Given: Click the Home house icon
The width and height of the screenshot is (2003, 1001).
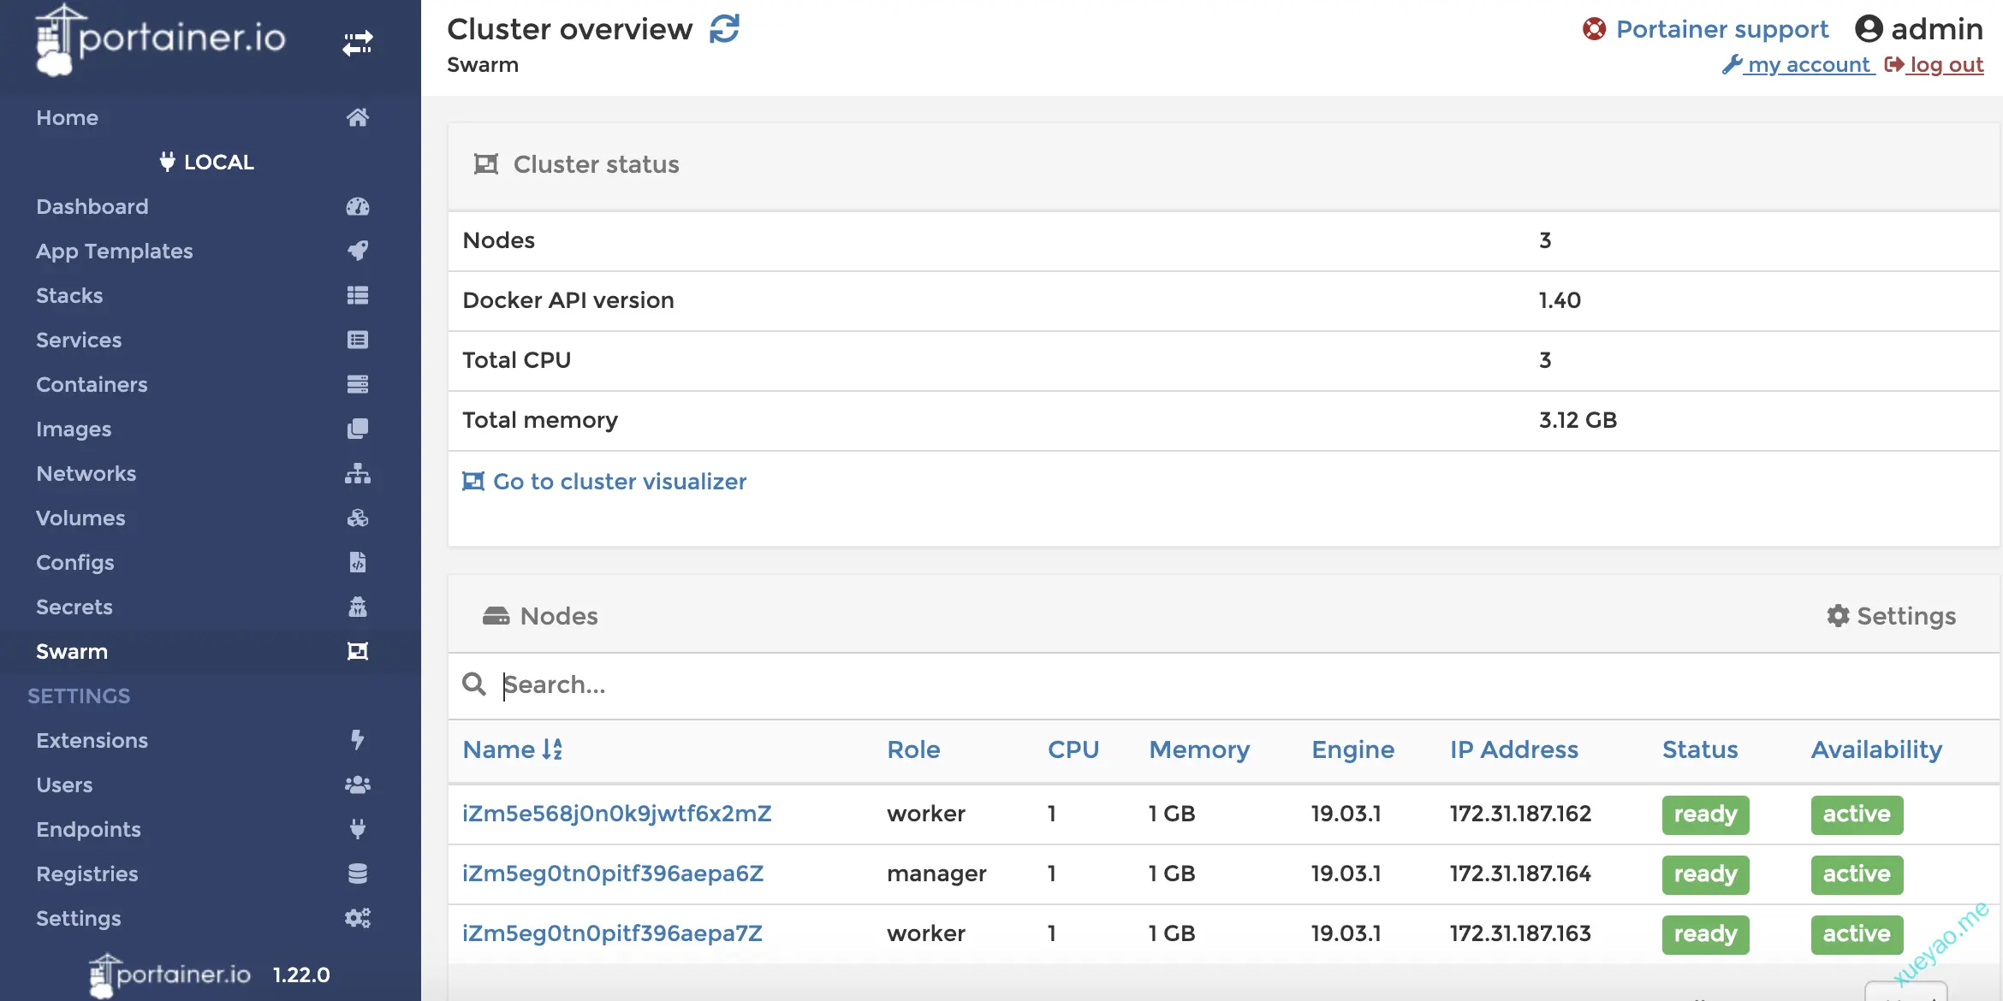Looking at the screenshot, I should pos(358,117).
